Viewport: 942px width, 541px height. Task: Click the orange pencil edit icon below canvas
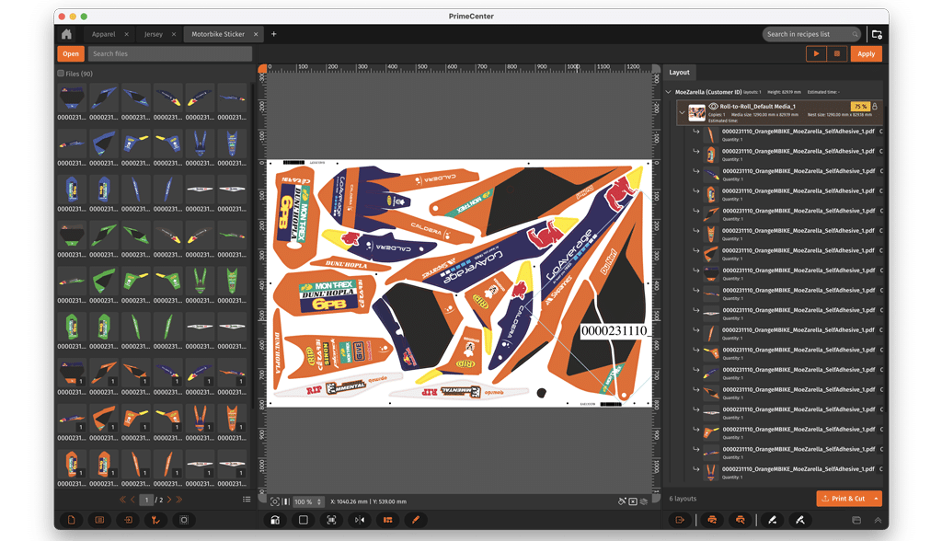[416, 520]
